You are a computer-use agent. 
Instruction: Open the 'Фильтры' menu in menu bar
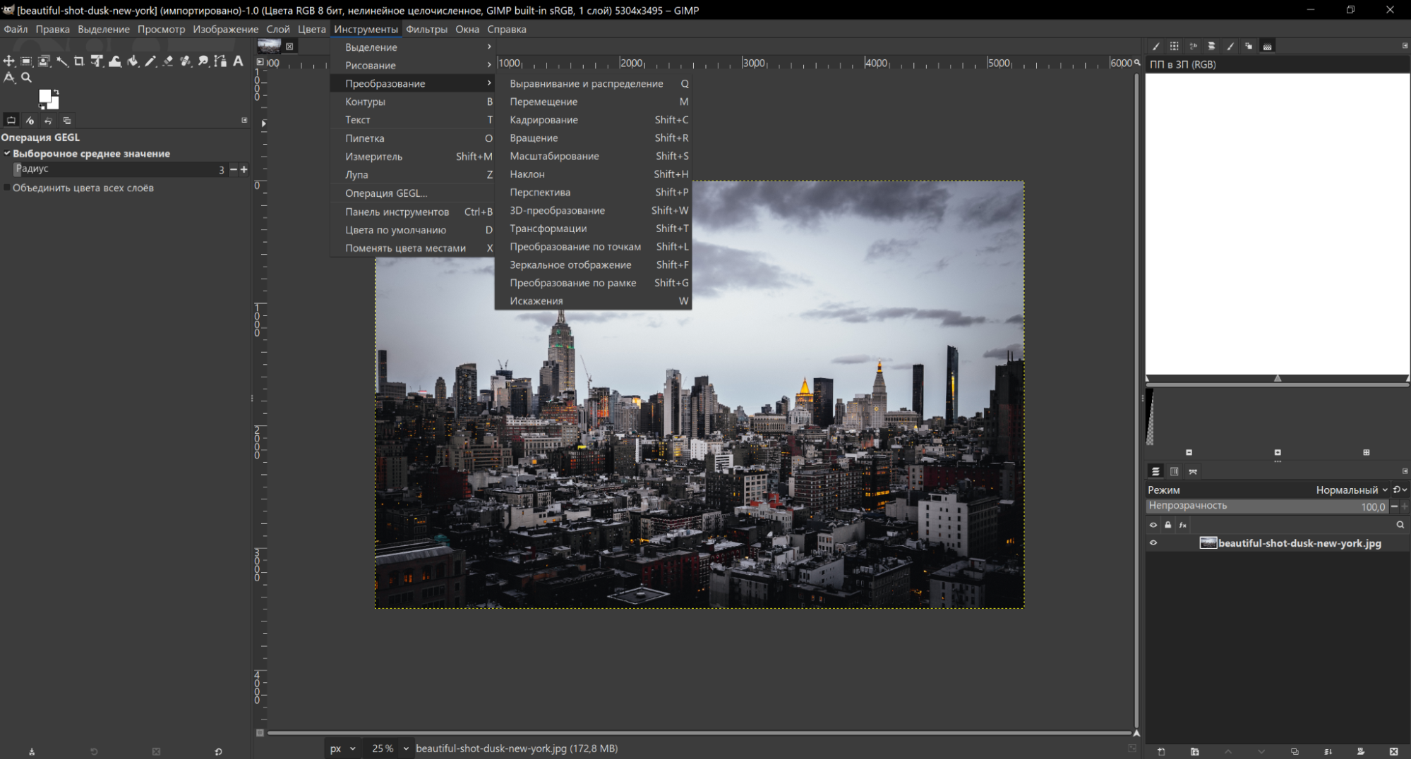426,30
